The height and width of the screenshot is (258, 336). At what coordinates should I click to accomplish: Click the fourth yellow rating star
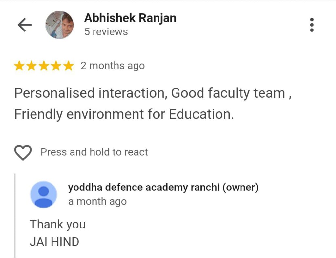click(56, 66)
